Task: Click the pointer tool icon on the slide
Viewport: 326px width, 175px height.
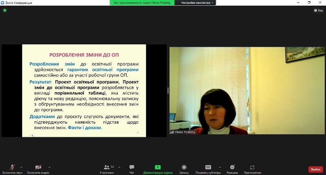Action: coord(33,136)
